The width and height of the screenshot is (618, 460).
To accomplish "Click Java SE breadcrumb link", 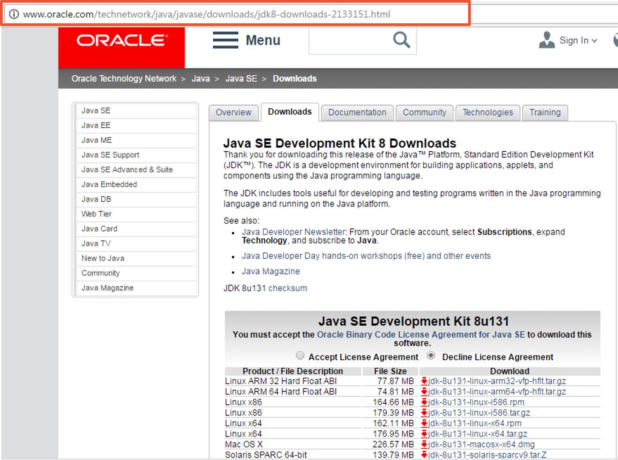I will point(241,79).
